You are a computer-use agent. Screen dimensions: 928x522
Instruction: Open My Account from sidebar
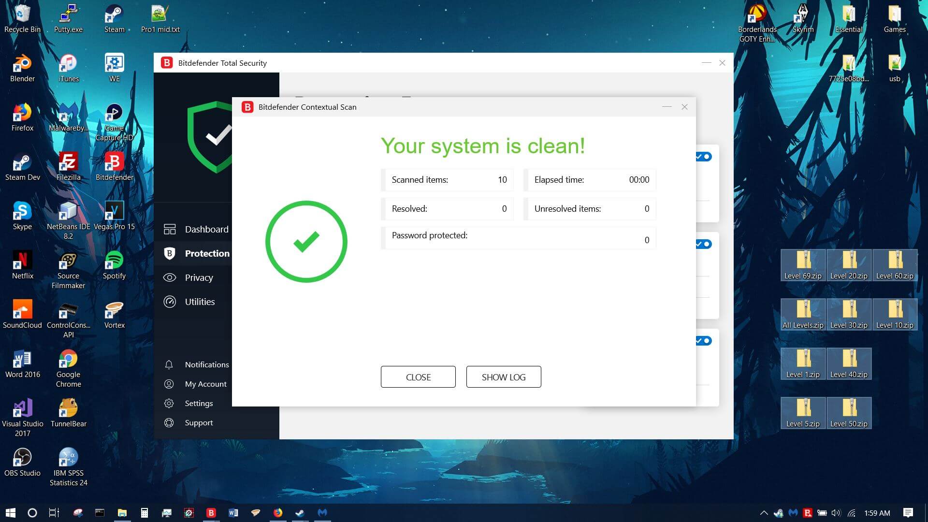pos(205,384)
